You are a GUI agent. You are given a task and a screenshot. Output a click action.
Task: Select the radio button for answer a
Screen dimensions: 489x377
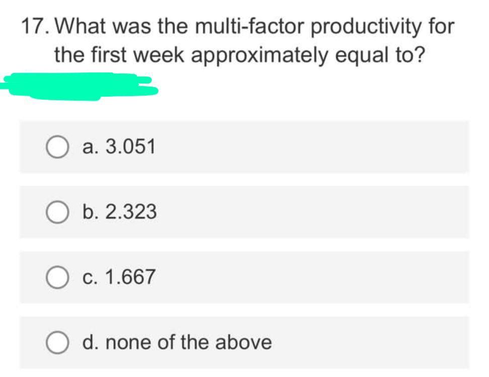pyautogui.click(x=56, y=146)
